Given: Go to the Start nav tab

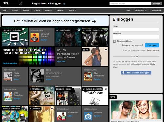Looking at the screenshot, I should tap(5, 10).
